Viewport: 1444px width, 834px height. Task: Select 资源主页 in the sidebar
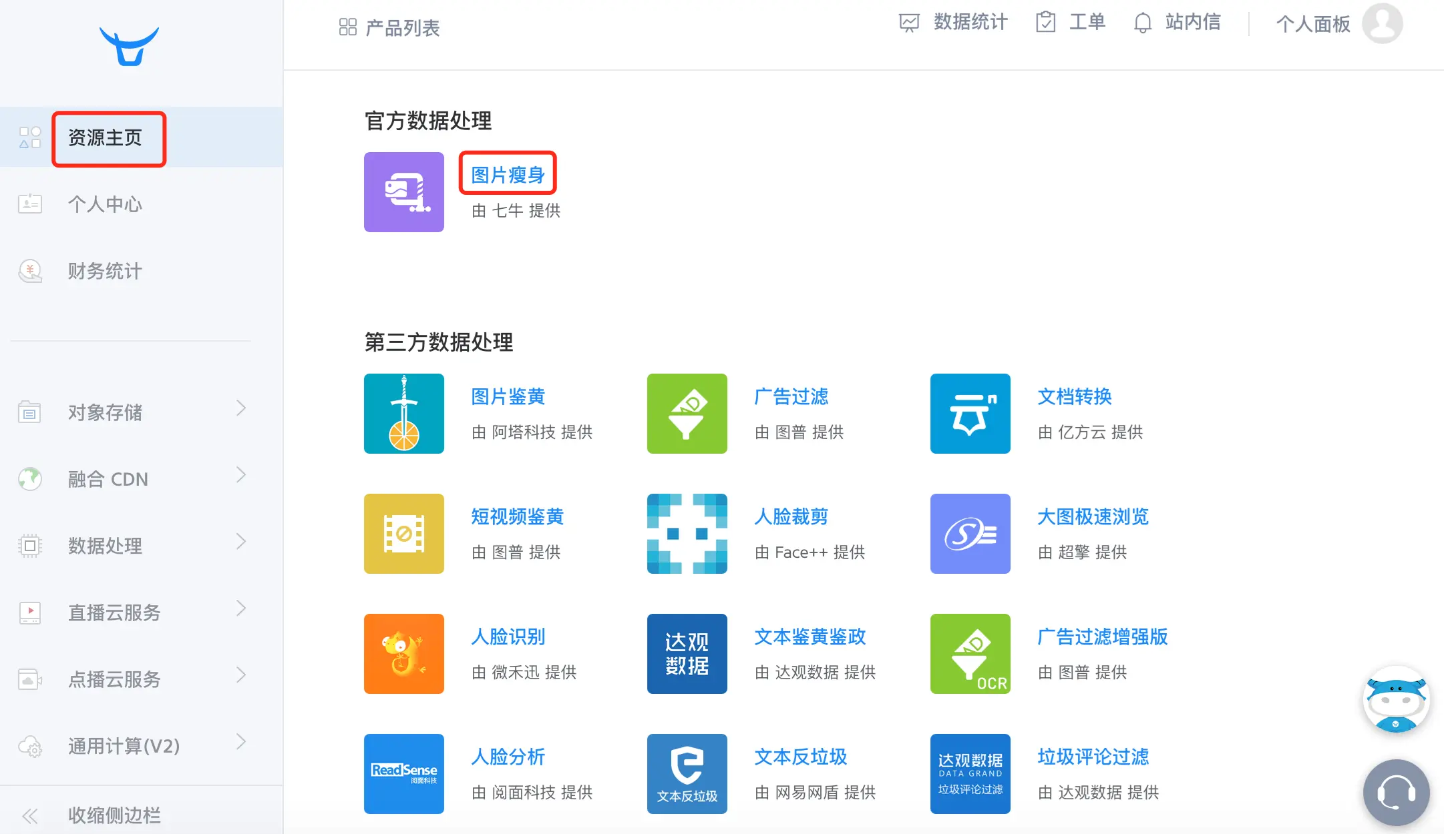(x=142, y=137)
